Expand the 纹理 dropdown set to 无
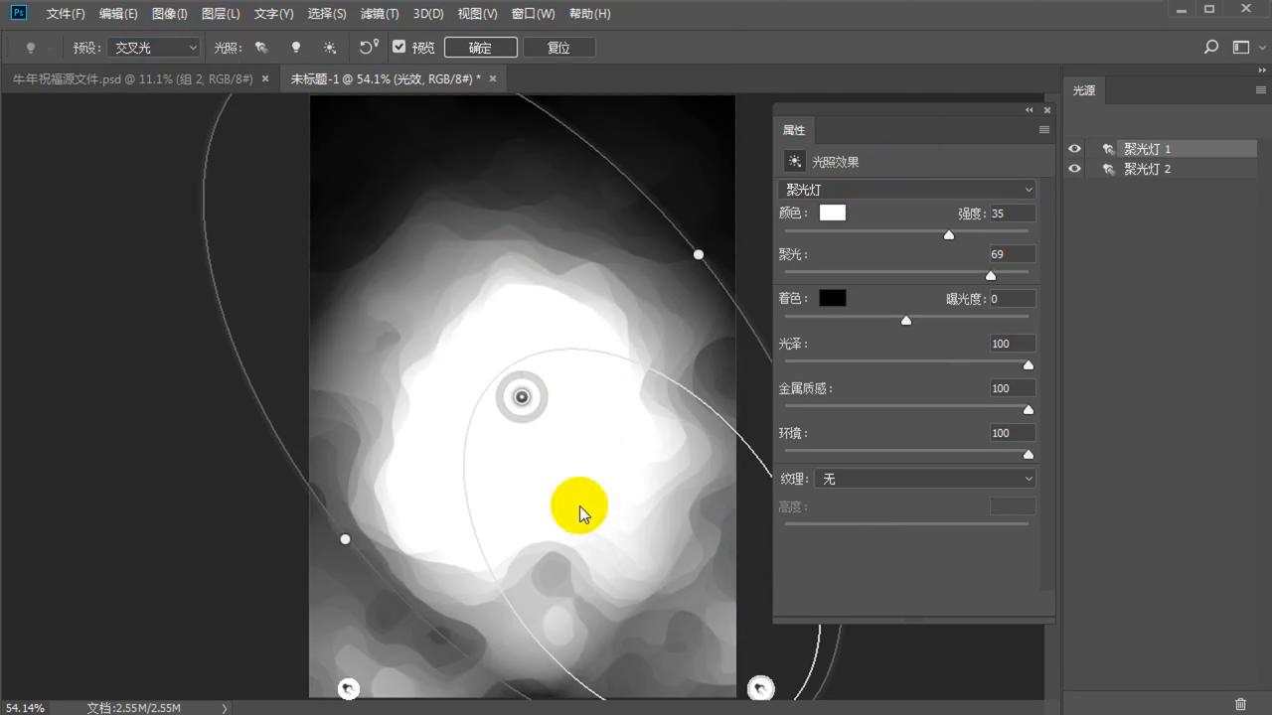The image size is (1272, 715). (x=924, y=479)
